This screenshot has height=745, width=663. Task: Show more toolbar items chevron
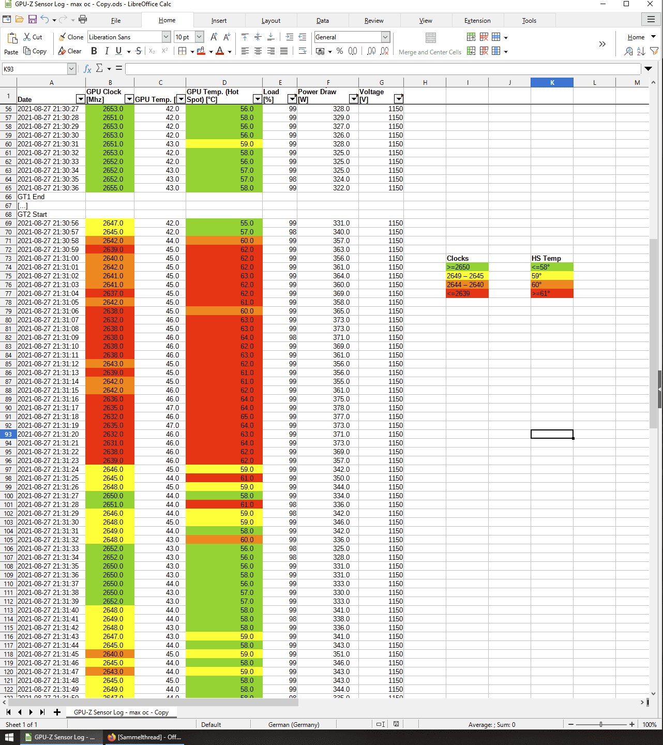click(x=602, y=44)
